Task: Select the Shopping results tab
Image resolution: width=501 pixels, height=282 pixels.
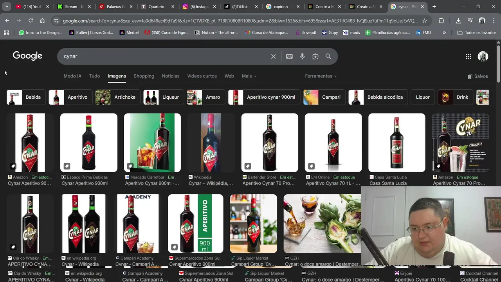Action: coord(144,76)
